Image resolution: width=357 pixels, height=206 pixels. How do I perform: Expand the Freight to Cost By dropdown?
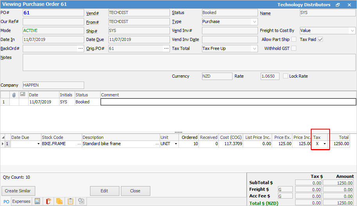(x=352, y=30)
